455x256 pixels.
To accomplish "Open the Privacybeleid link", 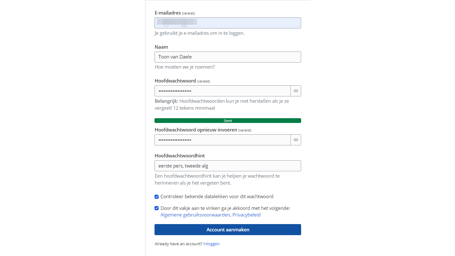I will 246,215.
